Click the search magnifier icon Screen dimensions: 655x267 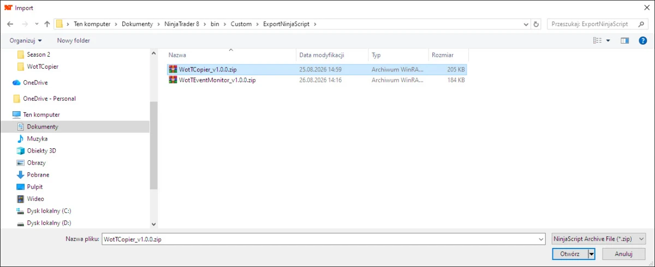[641, 24]
